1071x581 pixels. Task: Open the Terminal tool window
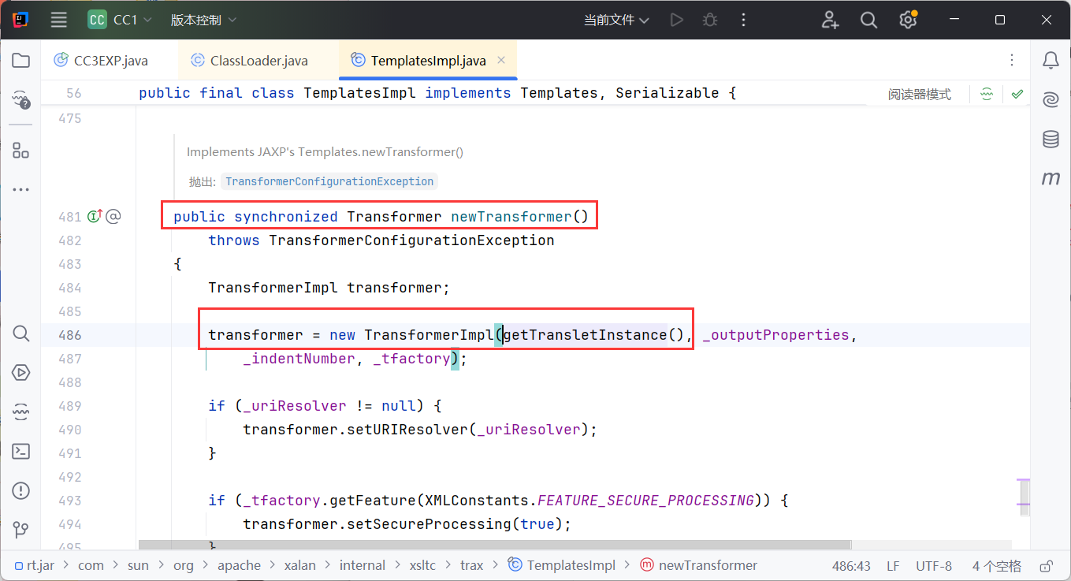(x=21, y=451)
